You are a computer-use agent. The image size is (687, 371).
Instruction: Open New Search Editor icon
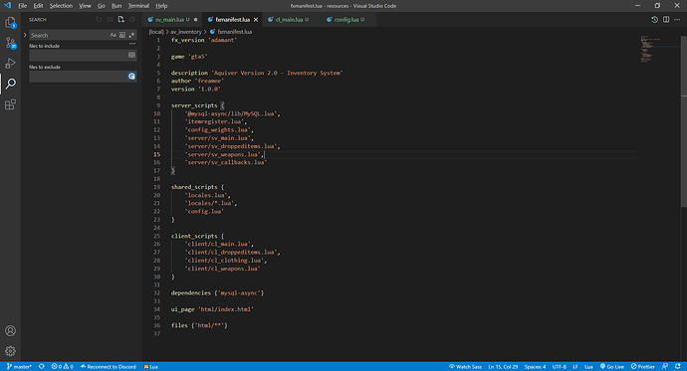[x=121, y=19]
